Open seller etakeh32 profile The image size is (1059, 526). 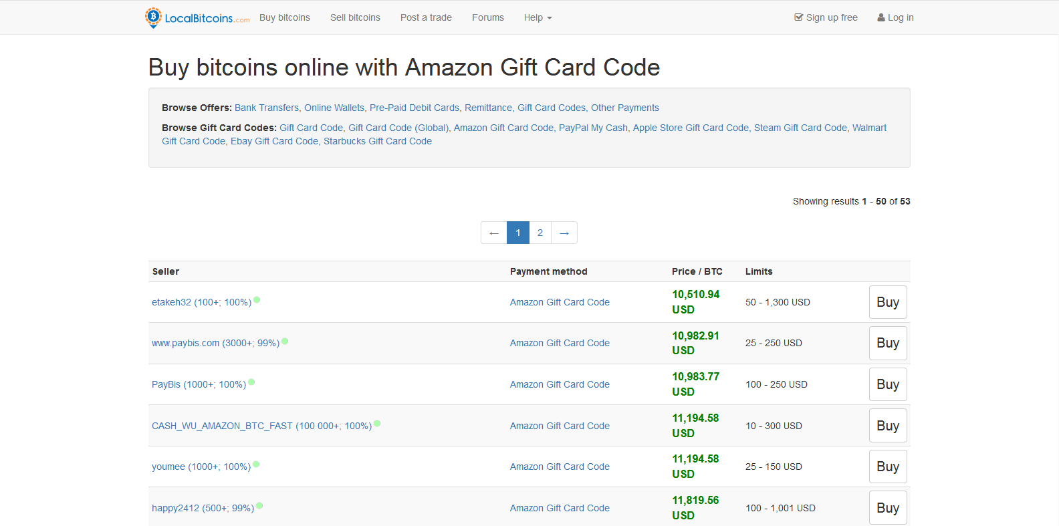coord(201,302)
